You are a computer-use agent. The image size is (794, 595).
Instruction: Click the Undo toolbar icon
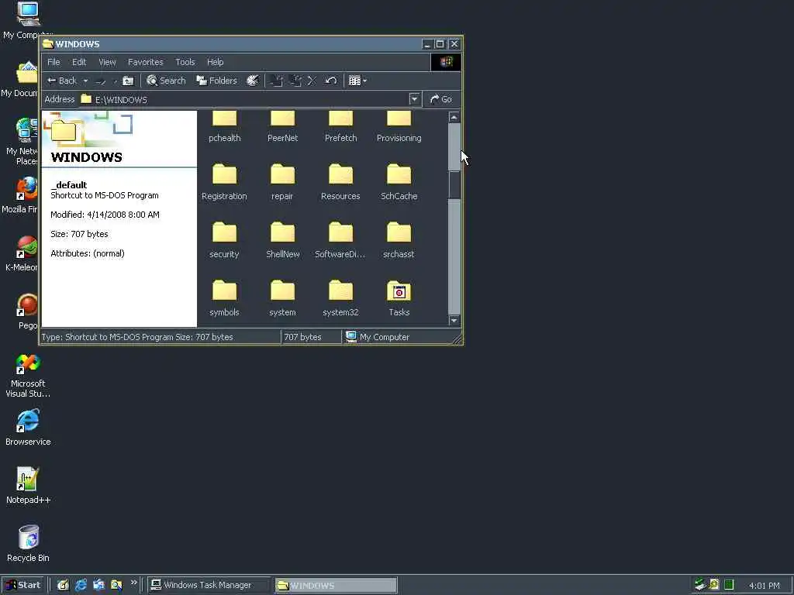coord(330,81)
